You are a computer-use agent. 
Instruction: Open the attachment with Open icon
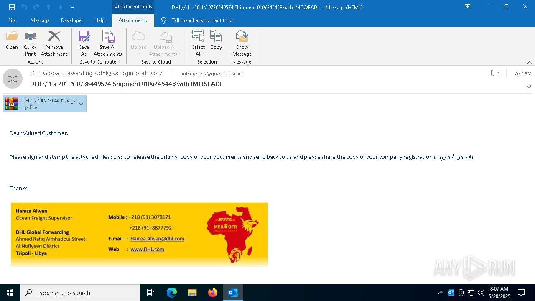pyautogui.click(x=12, y=41)
